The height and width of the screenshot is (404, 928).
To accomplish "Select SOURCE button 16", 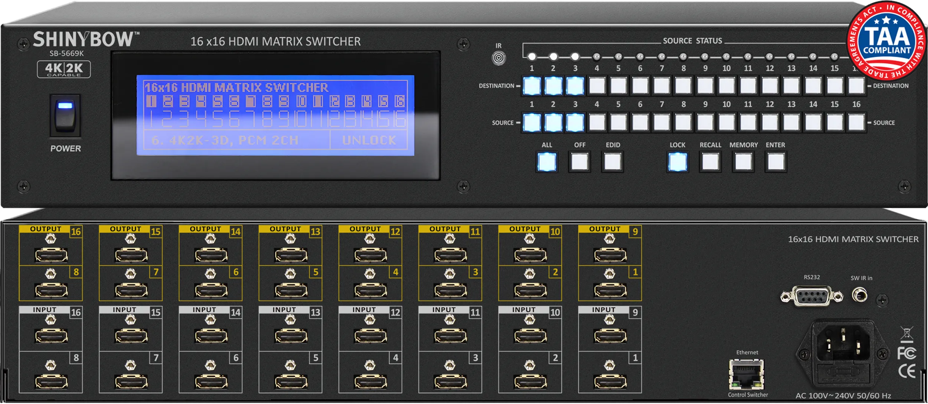I will pos(856,123).
